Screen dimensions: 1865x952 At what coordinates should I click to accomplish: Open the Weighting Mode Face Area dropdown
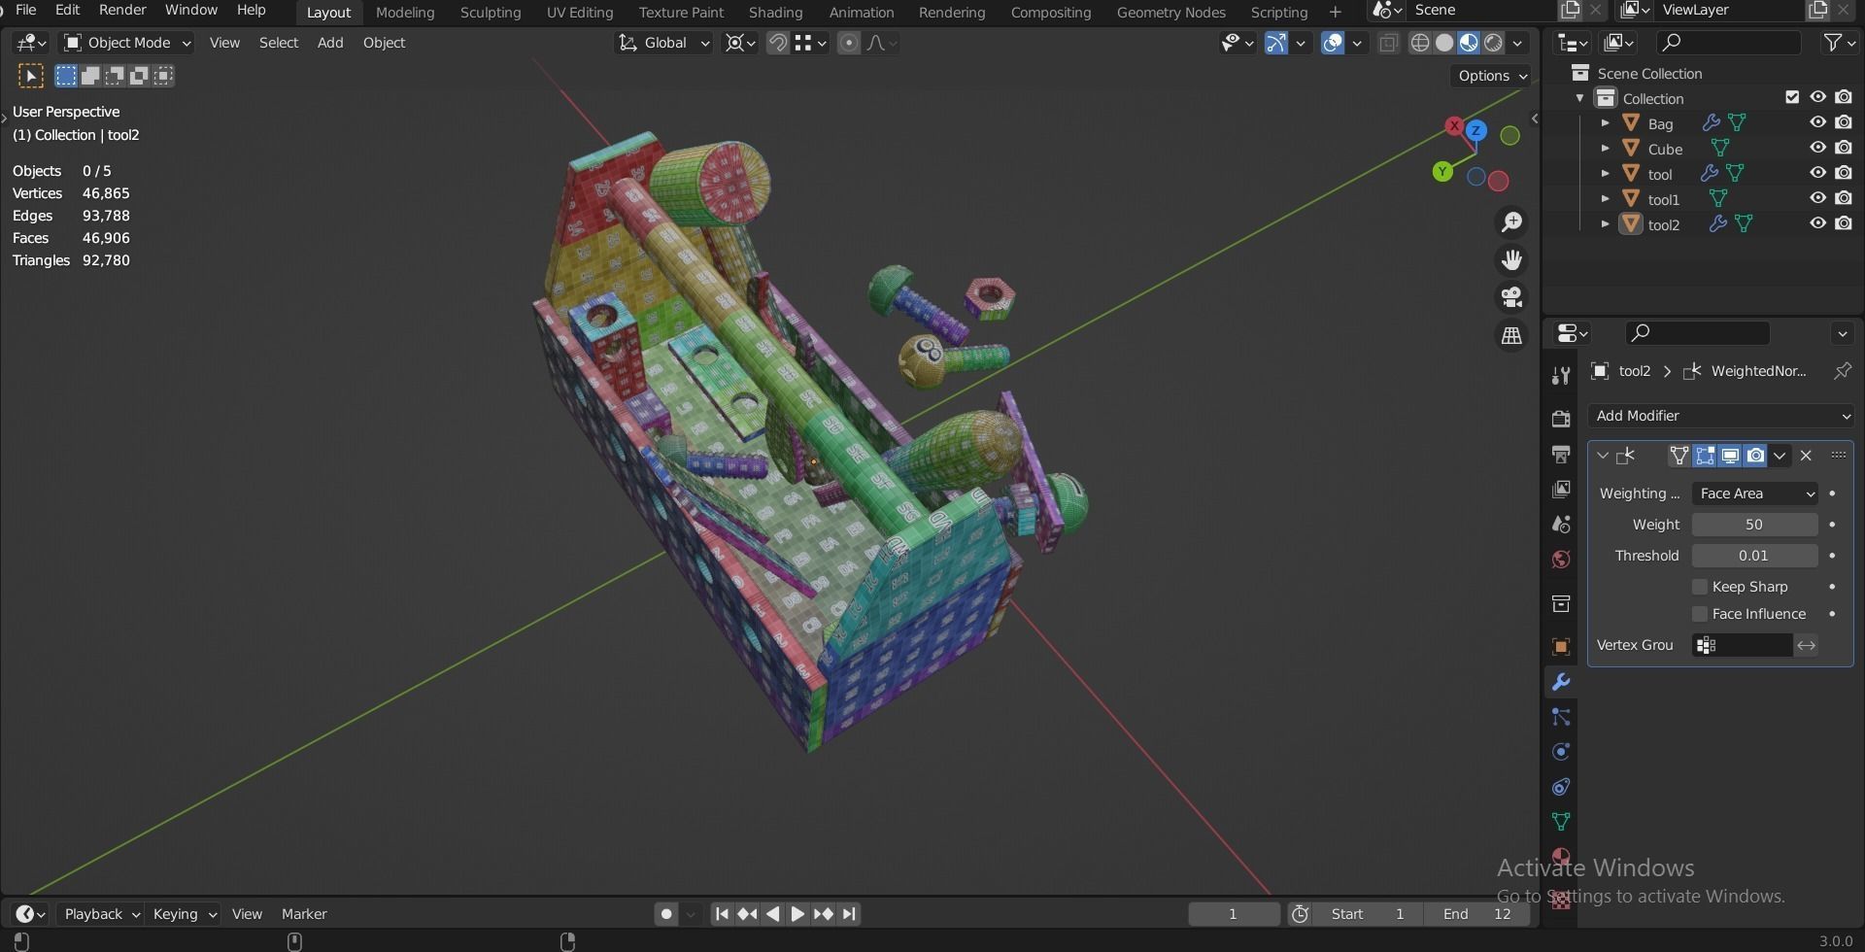click(x=1755, y=493)
